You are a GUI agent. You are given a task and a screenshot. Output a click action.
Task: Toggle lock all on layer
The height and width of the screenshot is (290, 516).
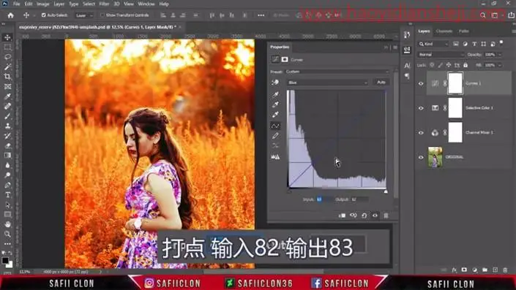click(x=465, y=65)
